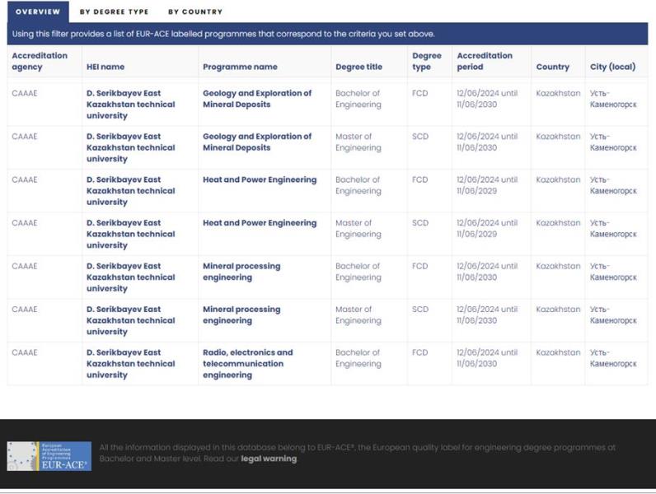Open Master Heat and Power Engineering programme
The image size is (656, 494).
click(x=260, y=223)
